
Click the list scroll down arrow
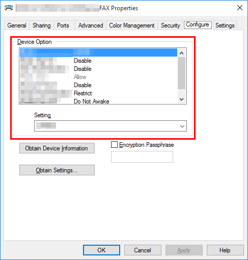click(181, 99)
